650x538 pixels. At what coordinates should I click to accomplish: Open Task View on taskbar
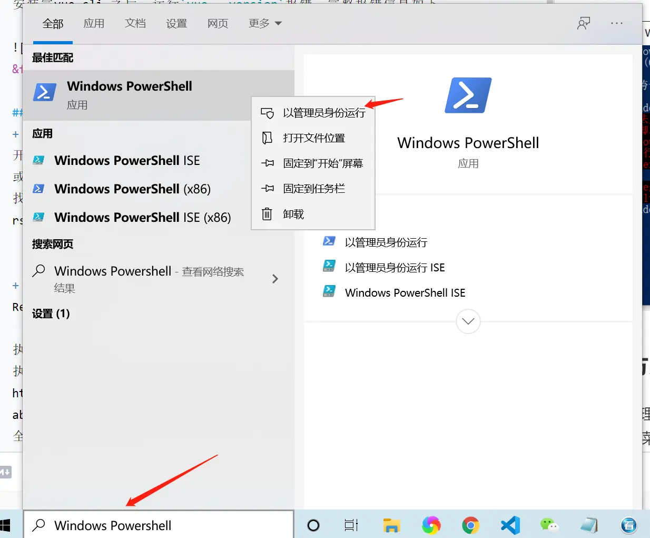[x=351, y=525]
